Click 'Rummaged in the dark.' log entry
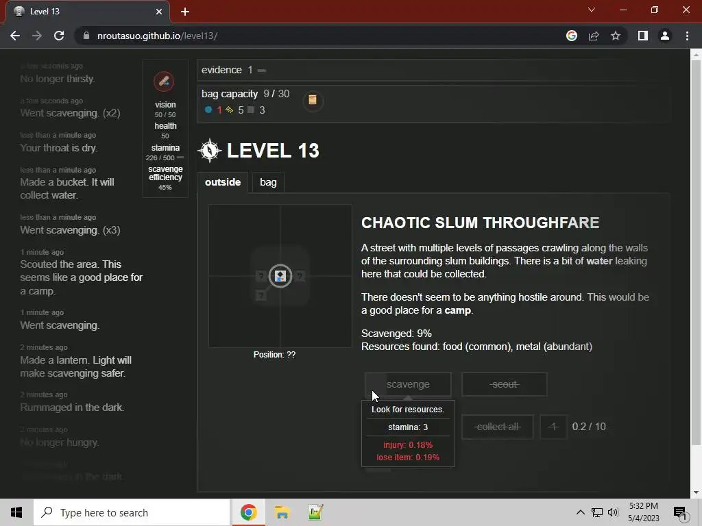 (72, 408)
